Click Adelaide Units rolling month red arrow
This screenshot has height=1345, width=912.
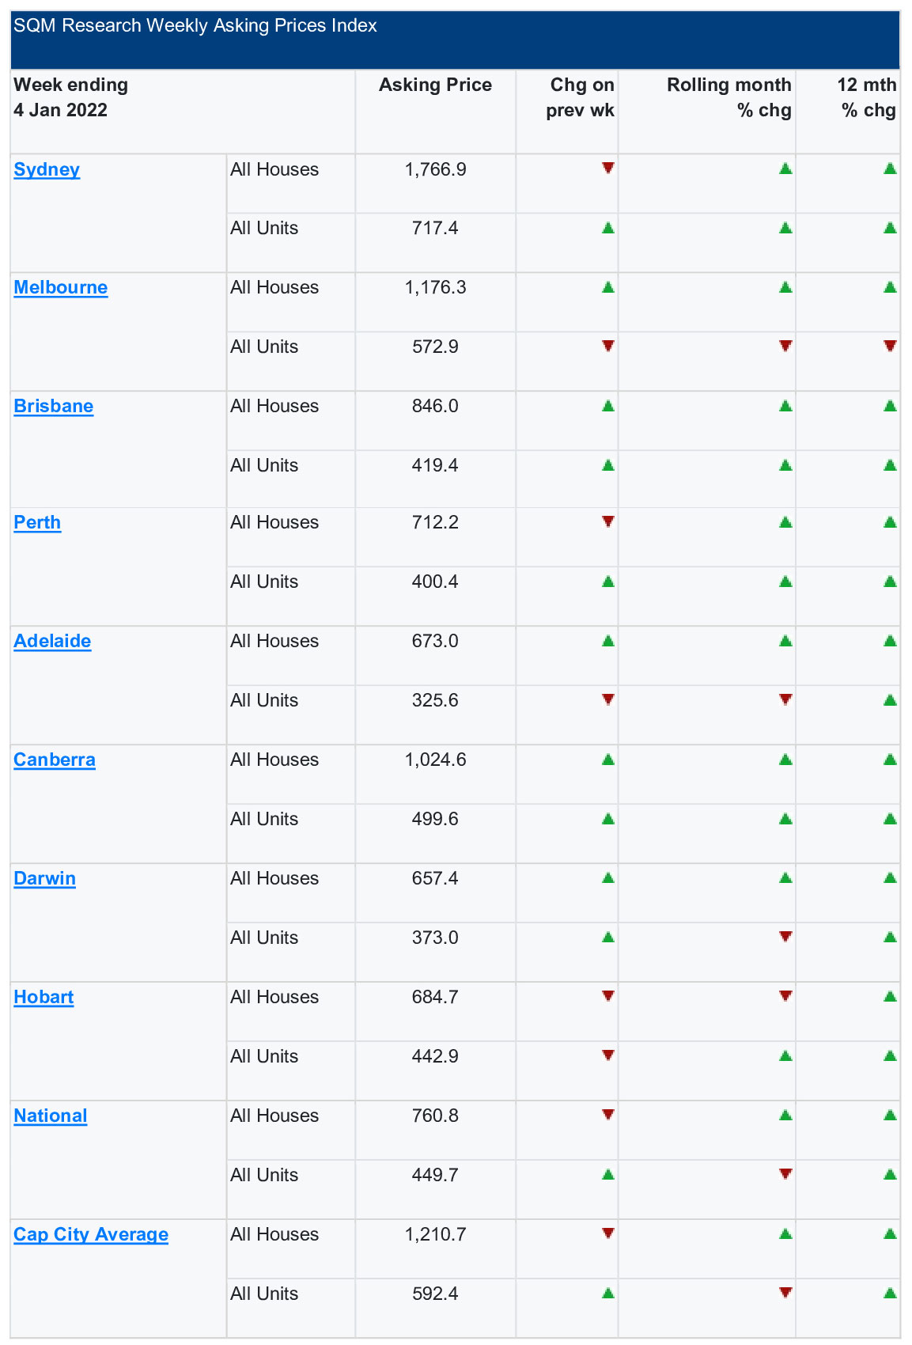(785, 699)
